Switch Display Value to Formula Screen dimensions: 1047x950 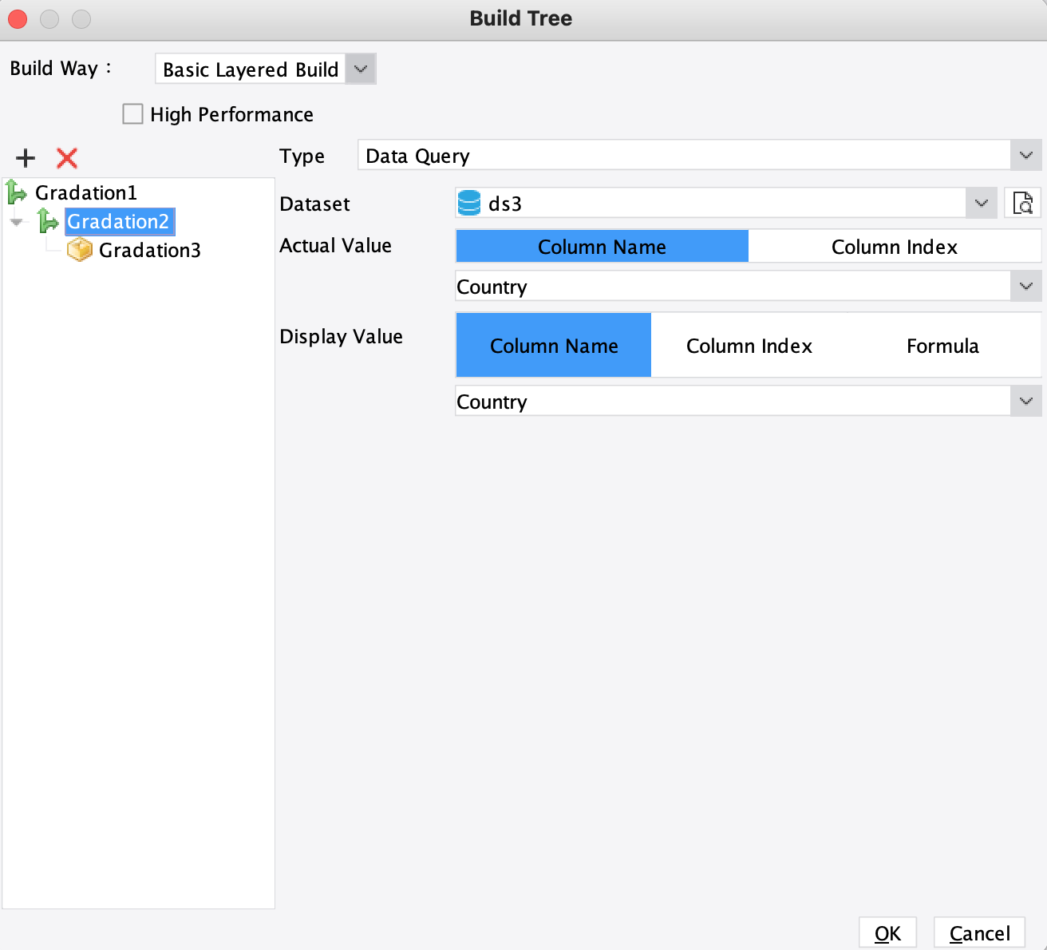(942, 345)
